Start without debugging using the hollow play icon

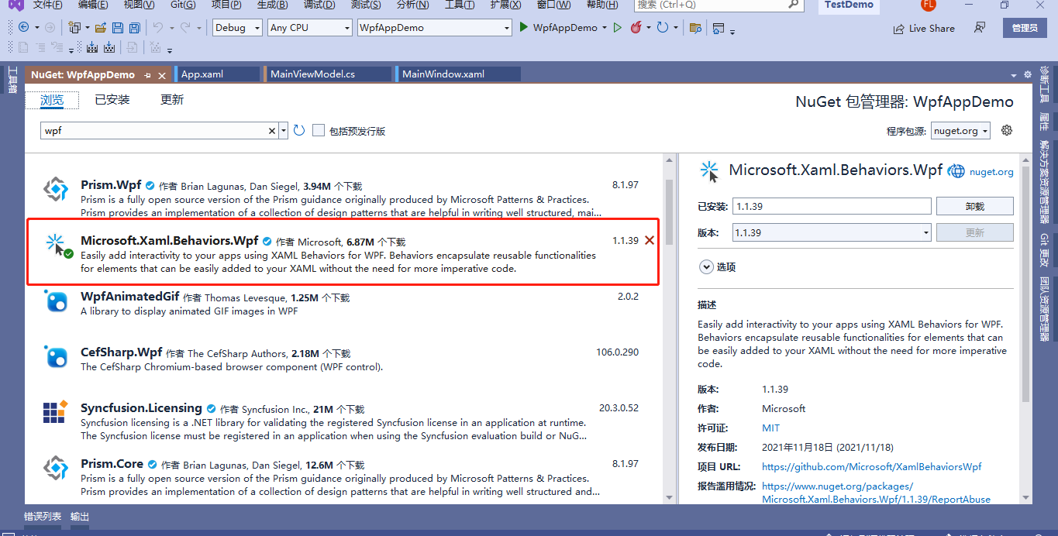coord(617,27)
